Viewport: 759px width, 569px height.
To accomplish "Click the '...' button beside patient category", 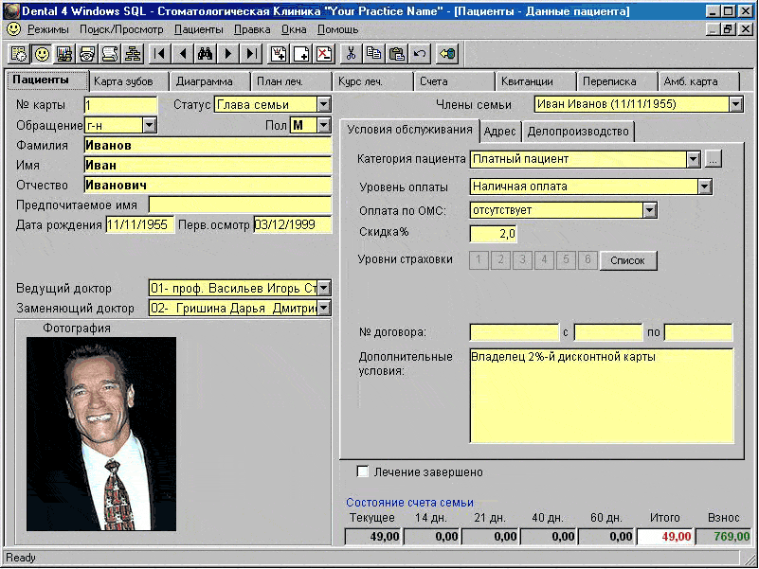I will 714,159.
